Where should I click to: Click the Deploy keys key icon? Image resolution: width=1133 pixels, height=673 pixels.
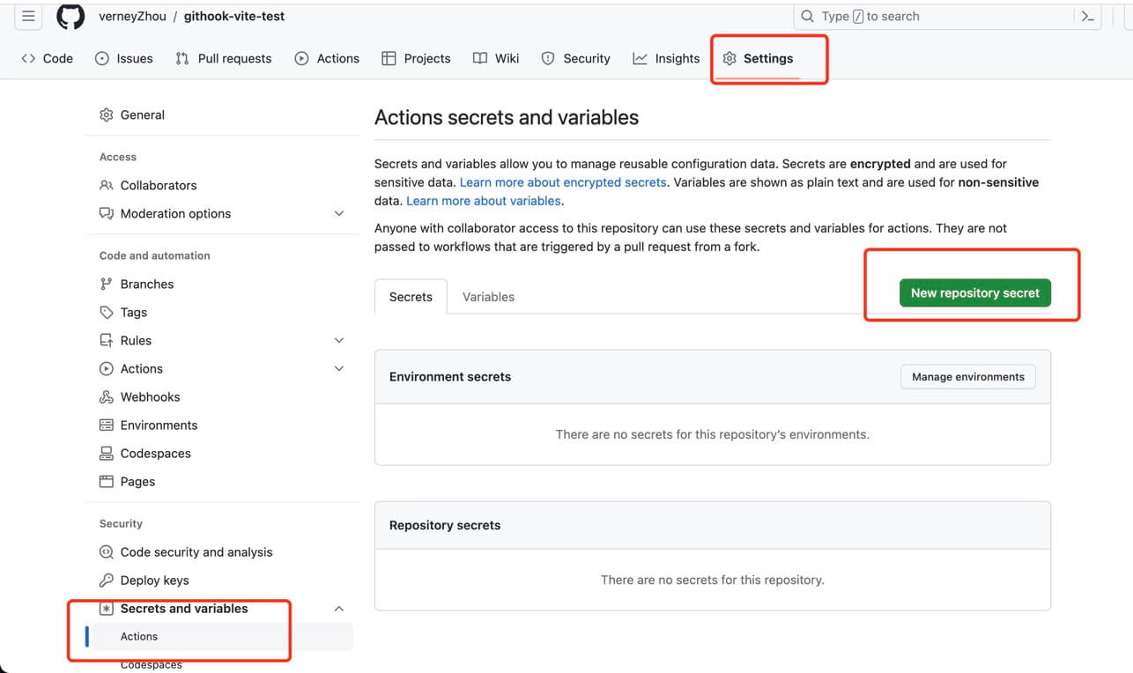(107, 581)
